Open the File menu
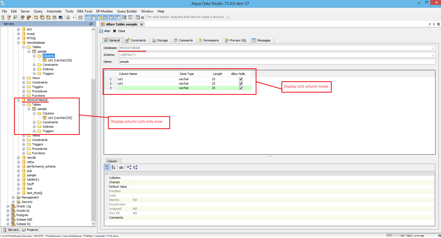Viewport: 441px width, 238px height. [x=4, y=11]
